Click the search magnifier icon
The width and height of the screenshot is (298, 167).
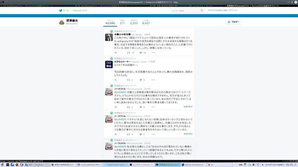tap(202, 10)
